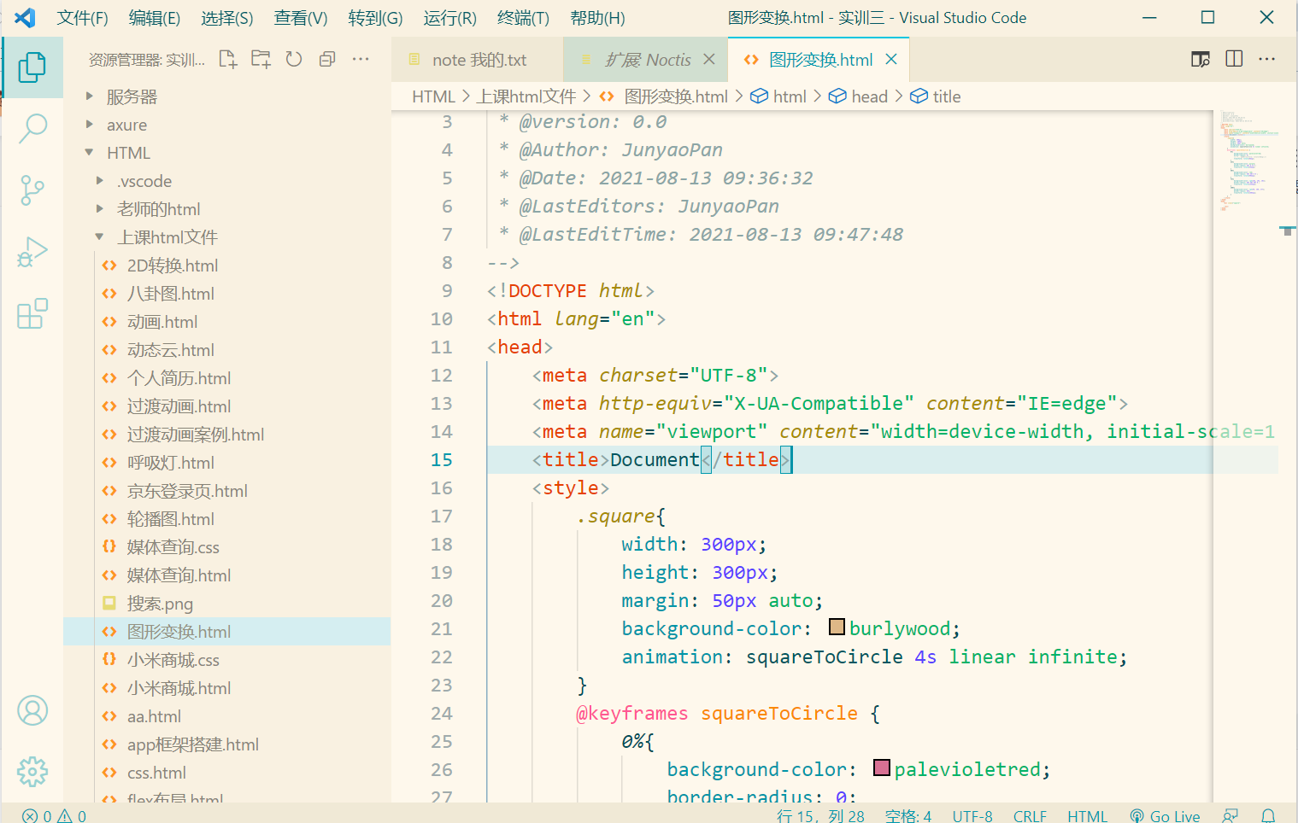Open the 文件(F) menu
This screenshot has height=823, width=1298.
pyautogui.click(x=82, y=18)
